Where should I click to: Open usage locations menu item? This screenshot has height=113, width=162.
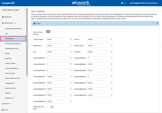click(11, 63)
